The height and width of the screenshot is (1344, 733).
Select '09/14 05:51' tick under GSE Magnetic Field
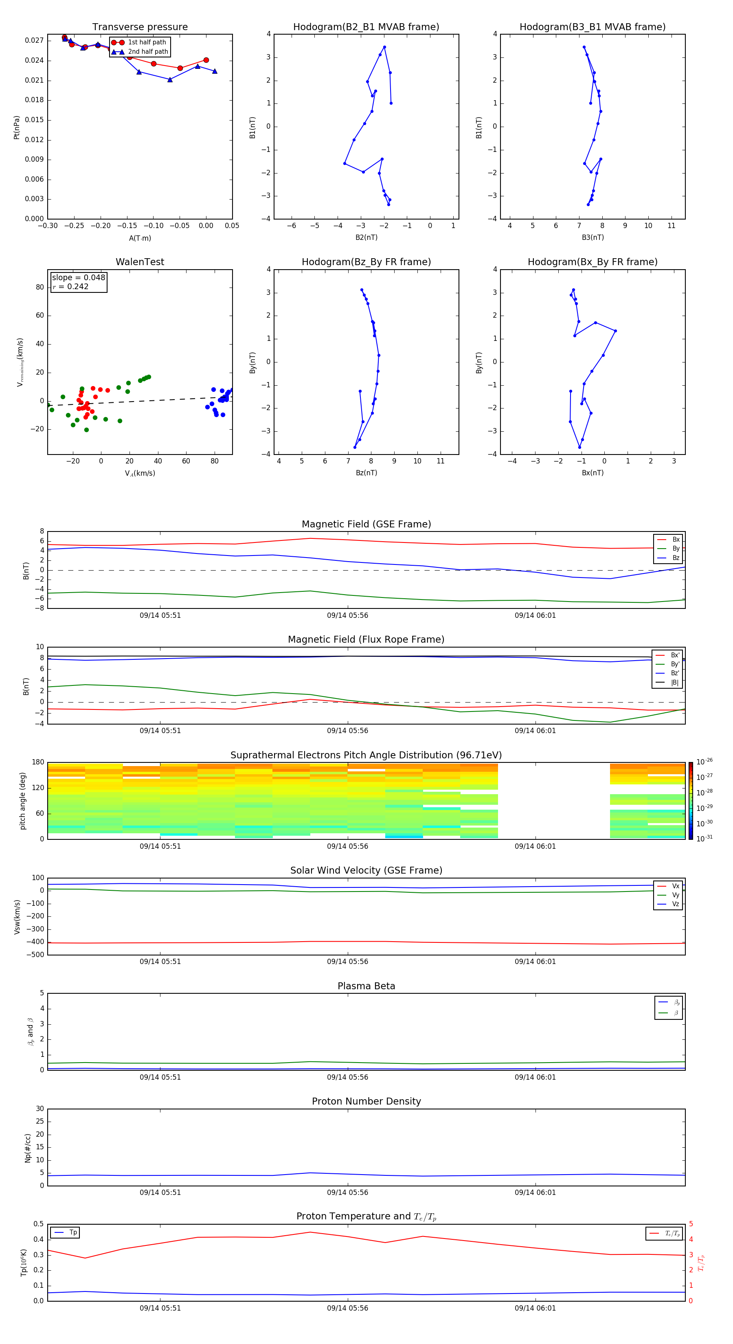[160, 616]
